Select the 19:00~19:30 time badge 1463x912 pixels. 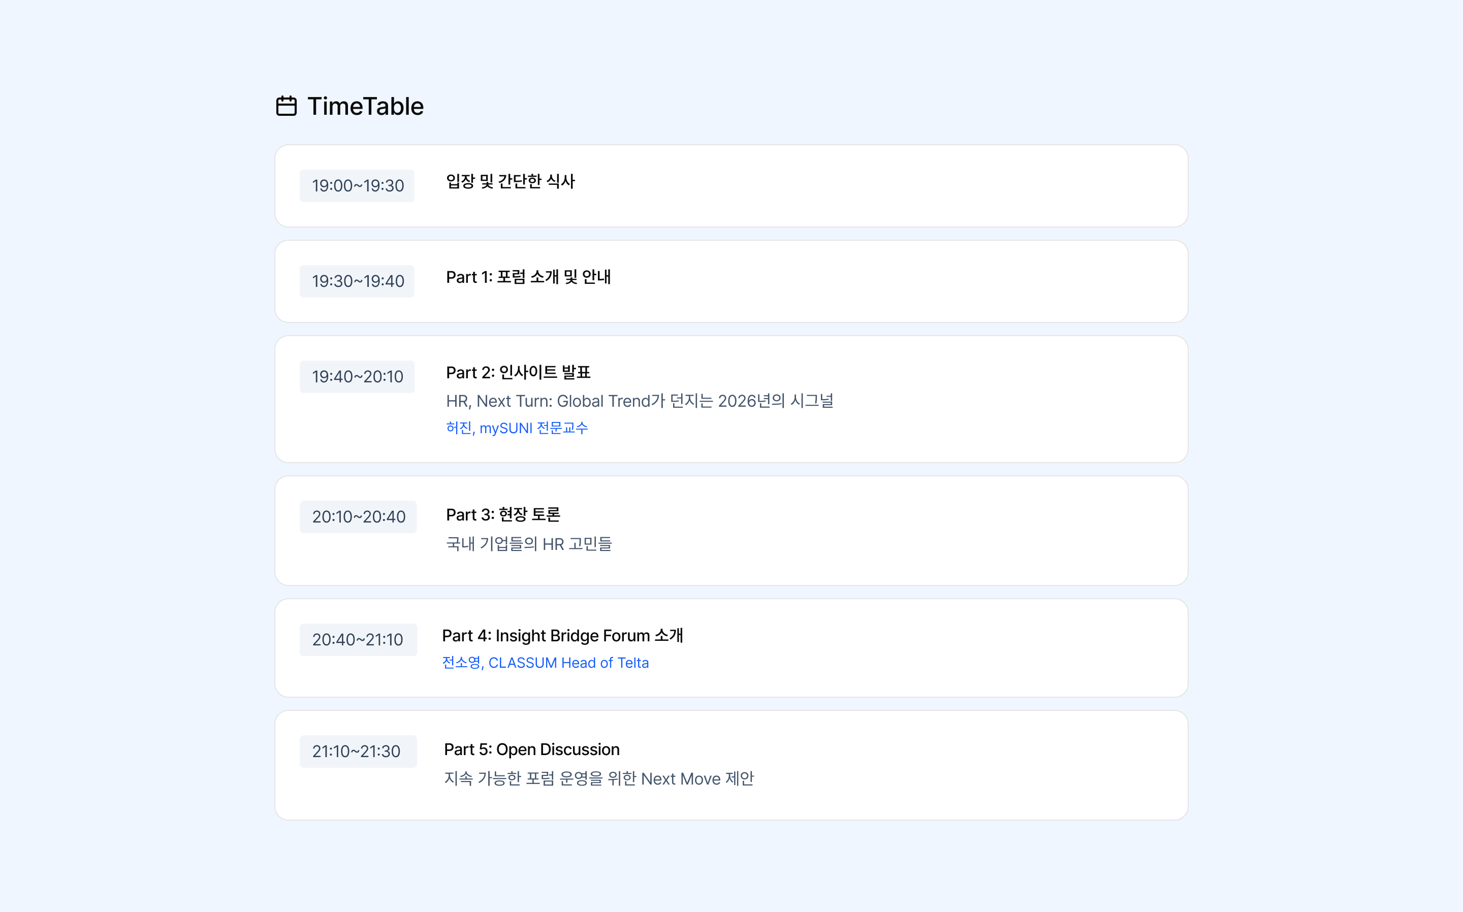[357, 186]
